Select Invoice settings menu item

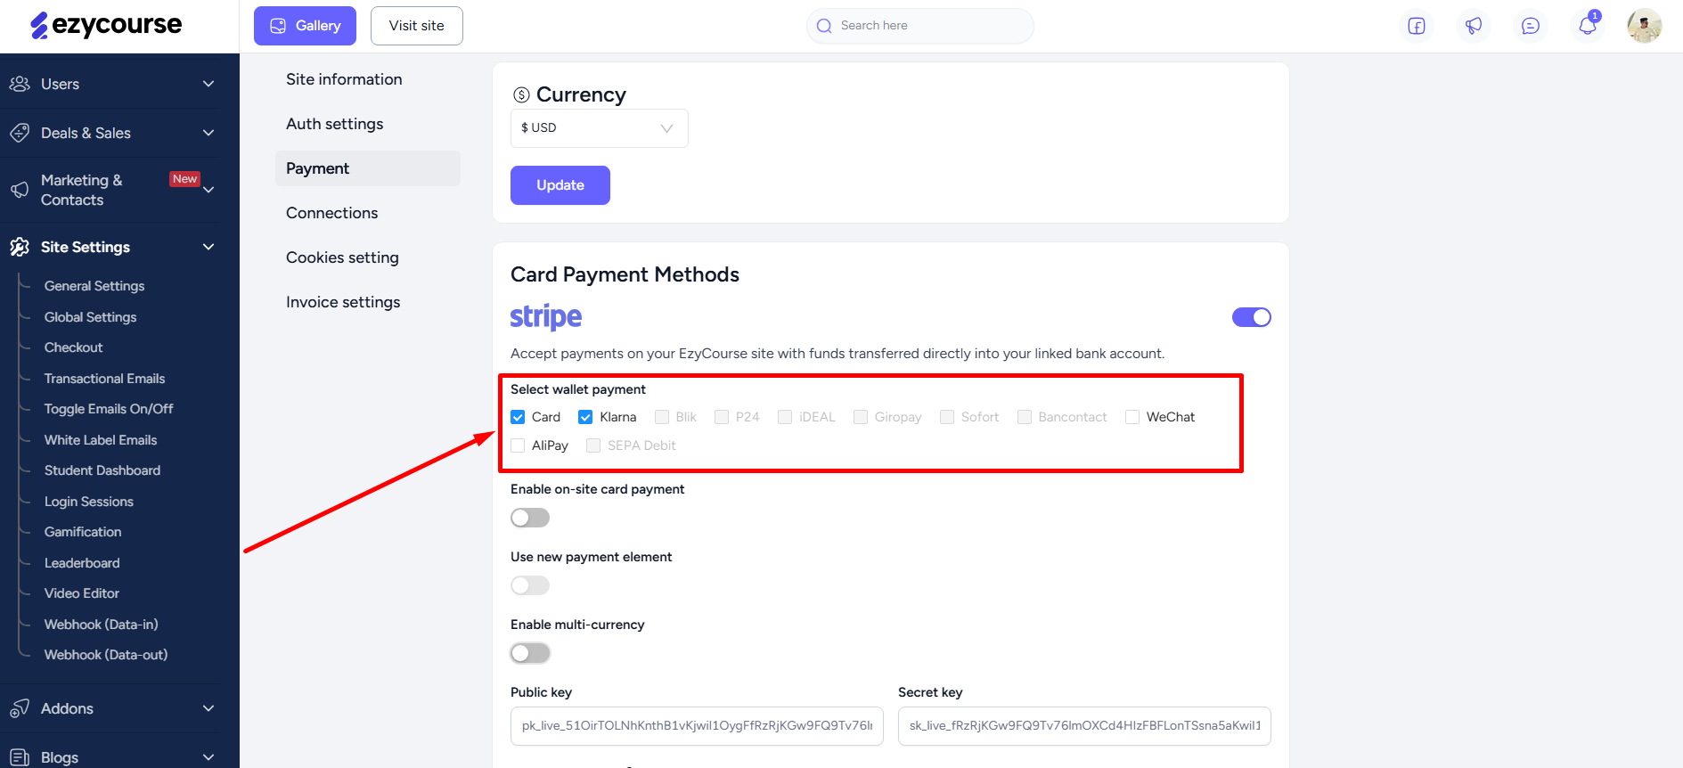coord(343,302)
